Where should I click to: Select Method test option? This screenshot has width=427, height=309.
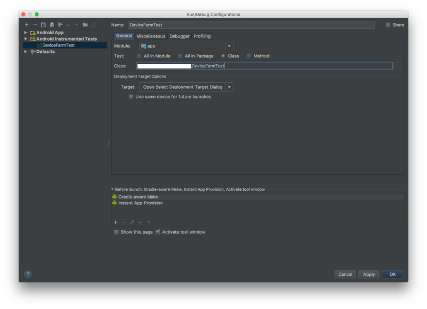(249, 56)
